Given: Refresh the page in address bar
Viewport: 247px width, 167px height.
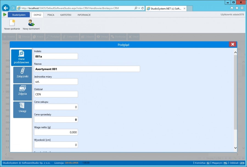Looking at the screenshot, I should [x=143, y=8].
